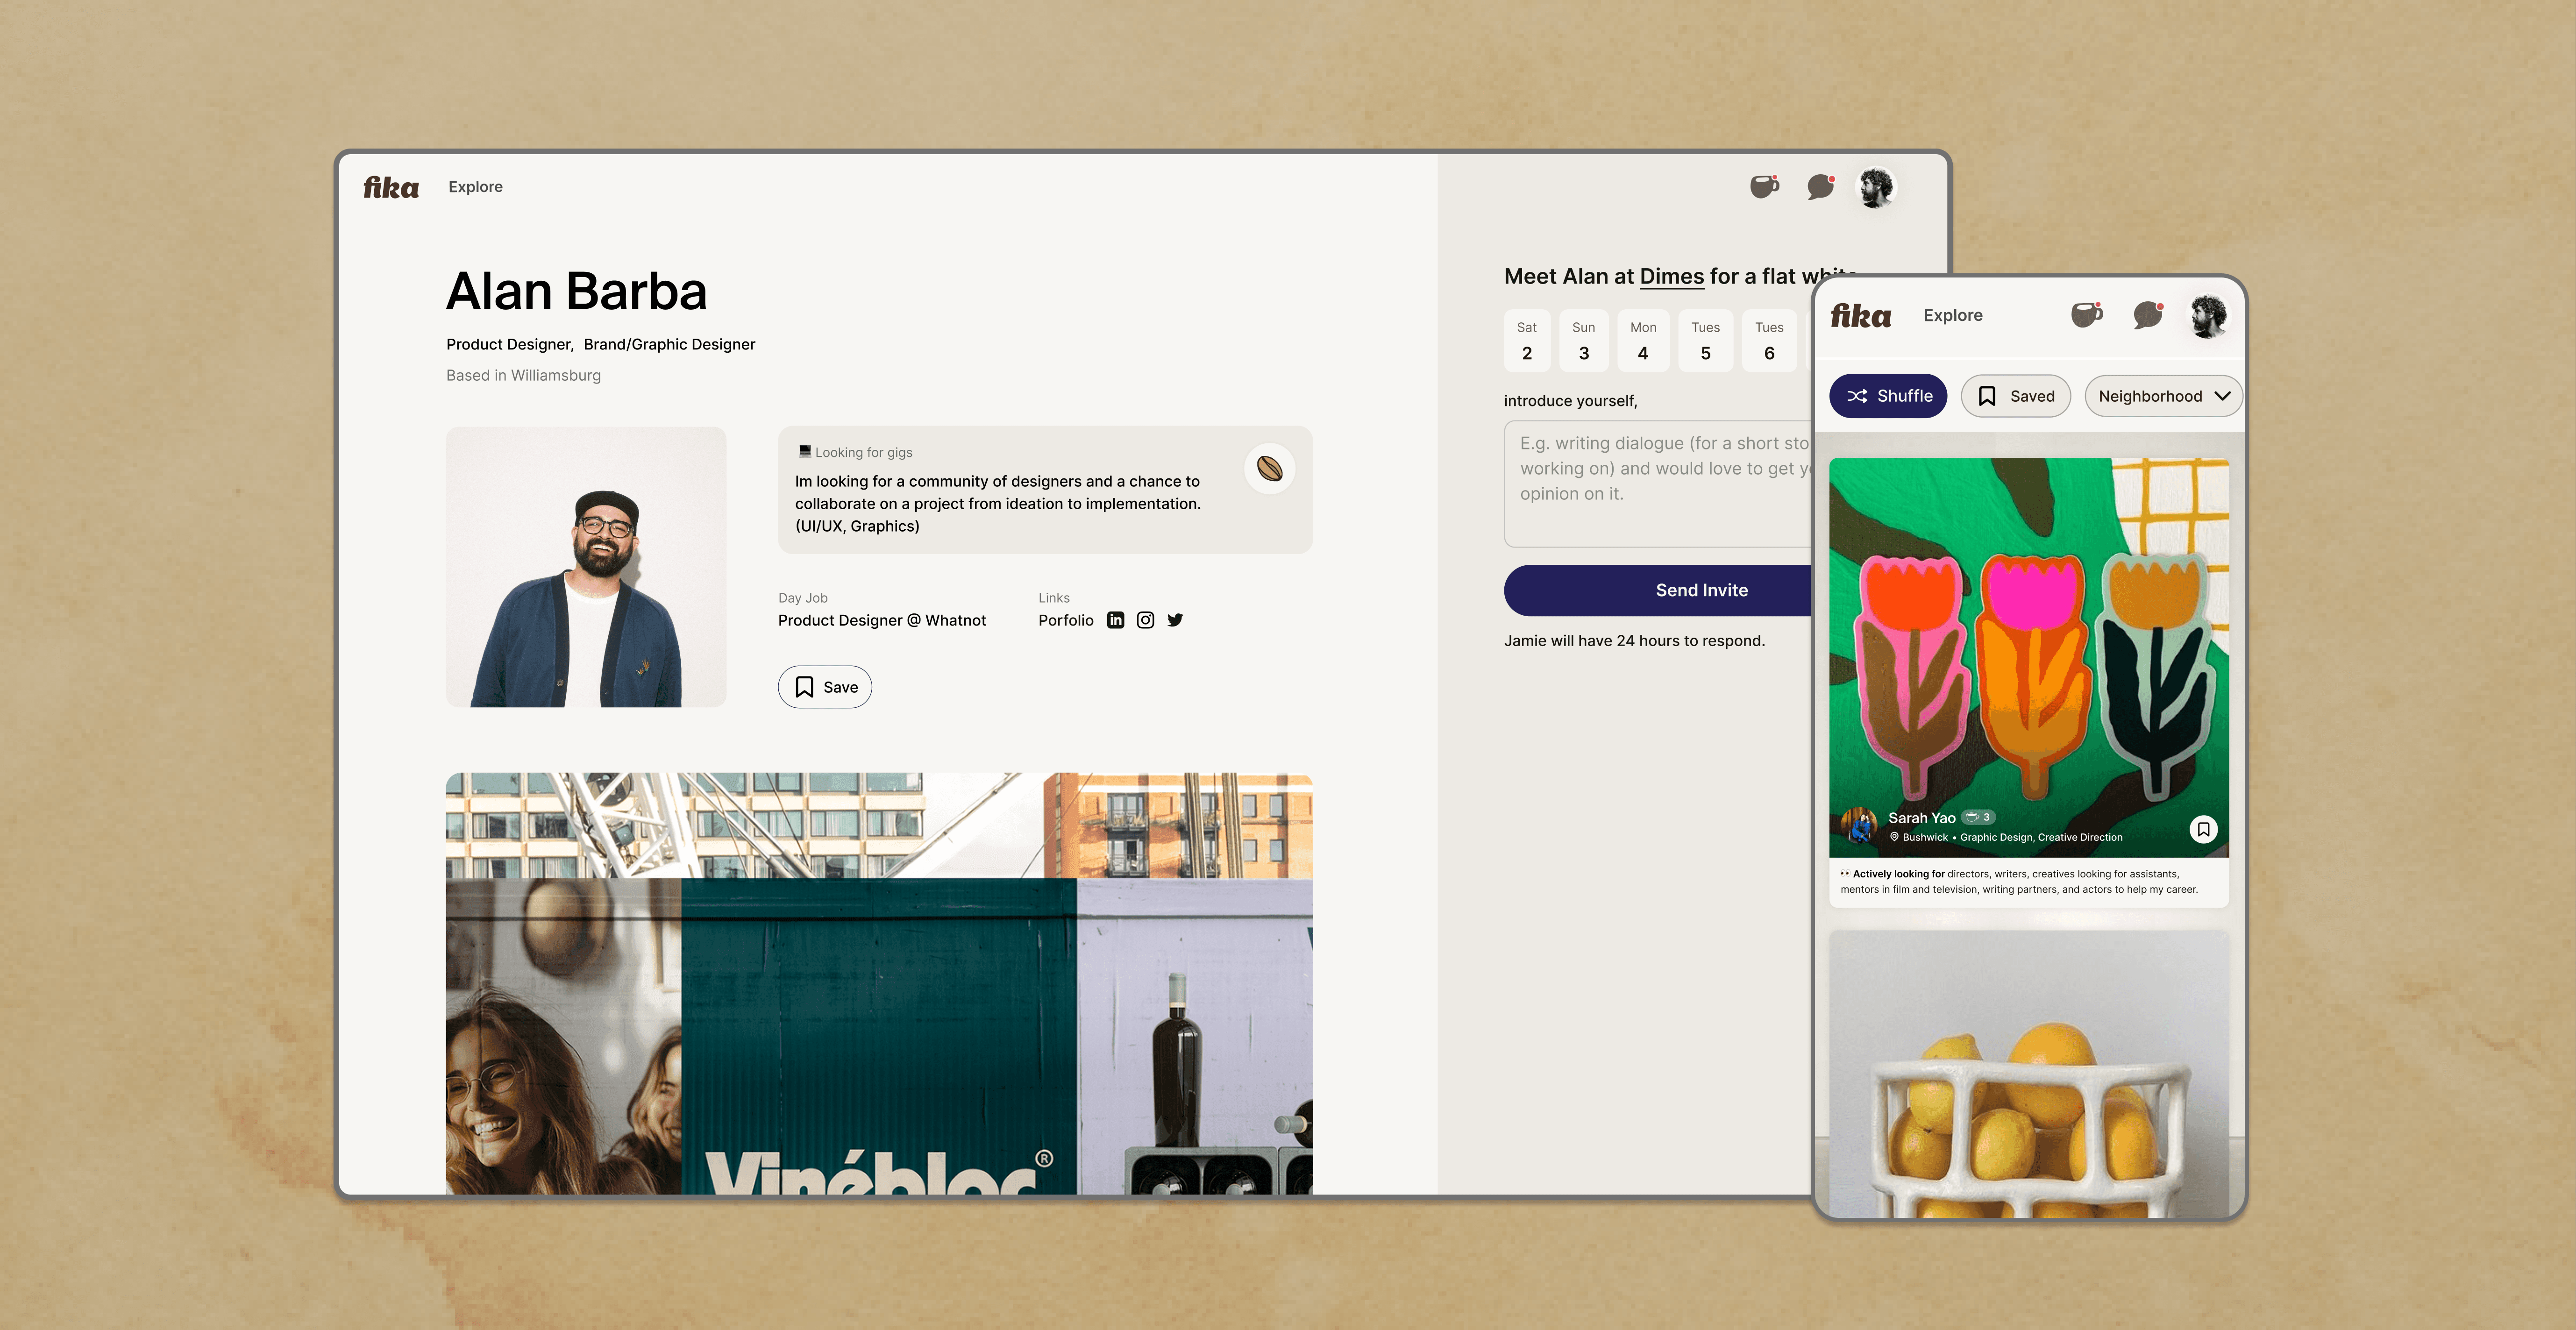This screenshot has height=1330, width=2576.
Task: Open Alan's Instagram icon
Action: (x=1146, y=620)
